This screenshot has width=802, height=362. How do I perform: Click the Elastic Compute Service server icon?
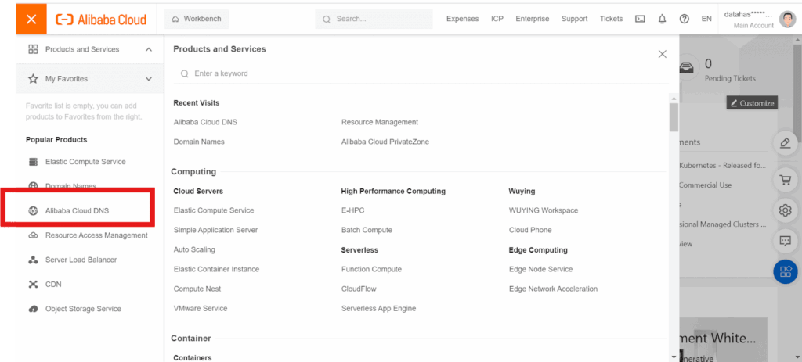click(33, 162)
